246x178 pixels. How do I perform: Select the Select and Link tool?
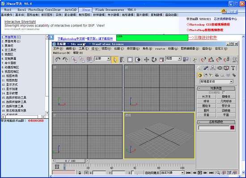click(x=74, y=60)
